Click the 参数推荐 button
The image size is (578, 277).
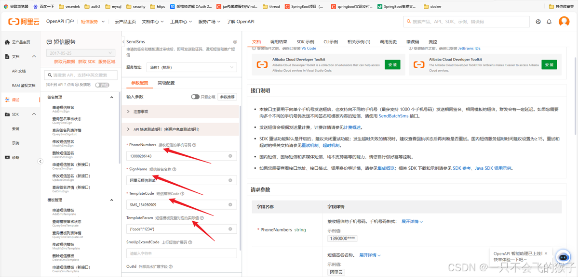tap(227, 97)
